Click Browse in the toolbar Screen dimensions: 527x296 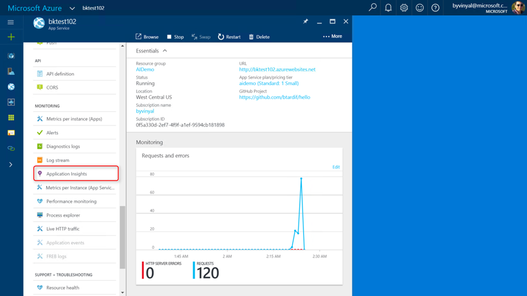tap(147, 36)
